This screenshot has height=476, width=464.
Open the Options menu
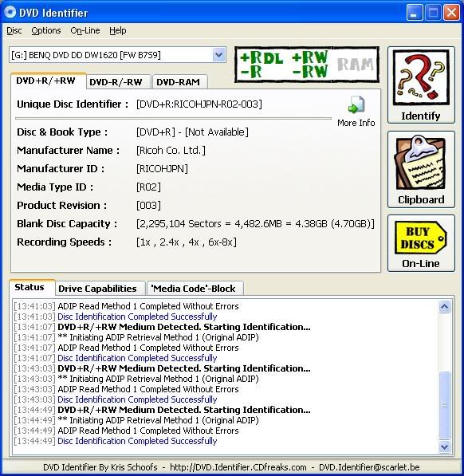pyautogui.click(x=46, y=30)
